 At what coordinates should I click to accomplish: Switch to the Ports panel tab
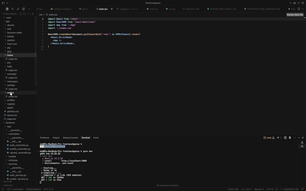click(x=96, y=138)
